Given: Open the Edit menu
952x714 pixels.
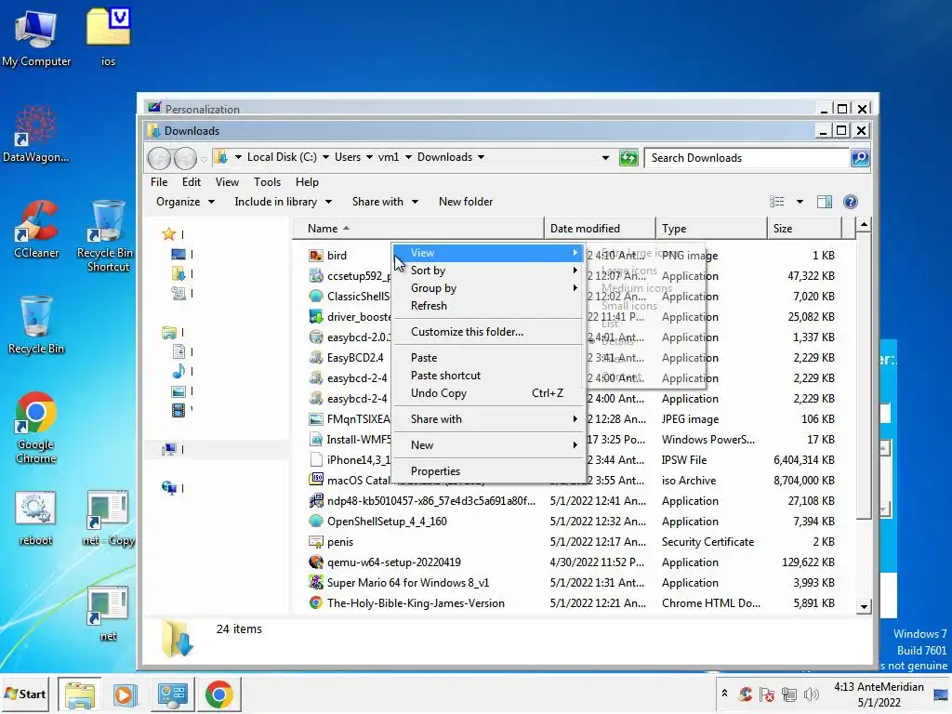Looking at the screenshot, I should [192, 182].
